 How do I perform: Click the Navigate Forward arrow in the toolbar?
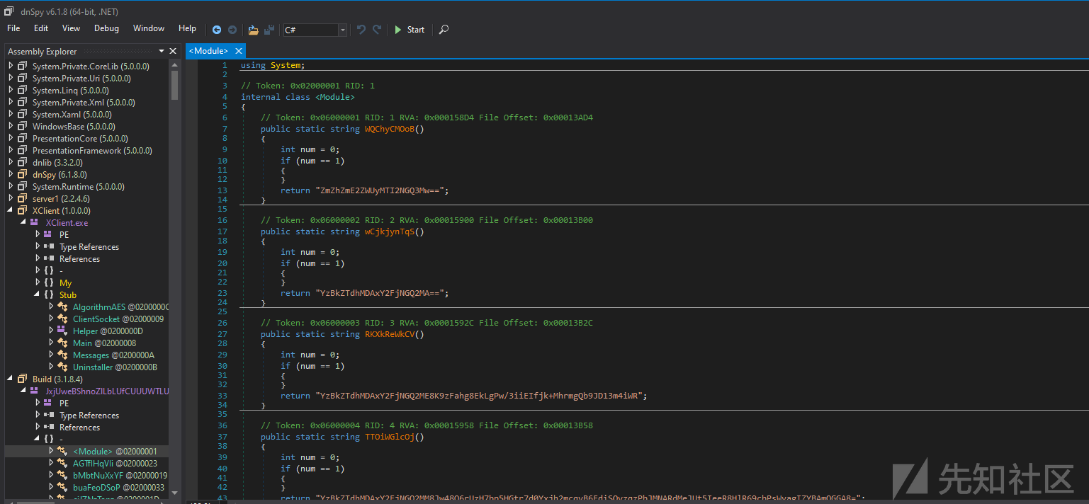click(232, 30)
